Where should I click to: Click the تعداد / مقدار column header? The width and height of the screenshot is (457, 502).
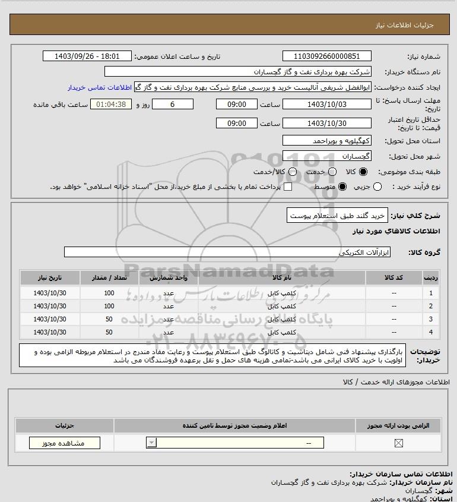[109, 277]
